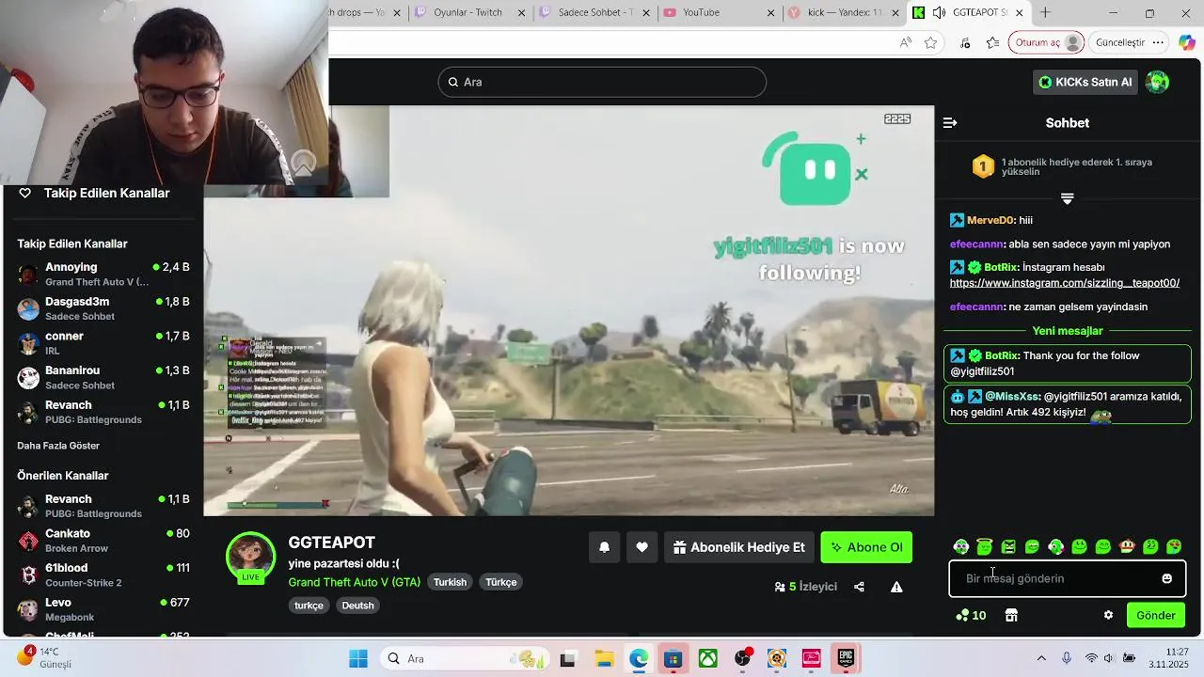Show more followed channels with Daha Fazla Göster
Image resolution: width=1204 pixels, height=677 pixels.
click(x=58, y=446)
